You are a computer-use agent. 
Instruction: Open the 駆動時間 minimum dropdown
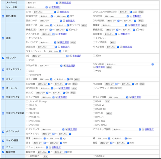tap(43, 152)
